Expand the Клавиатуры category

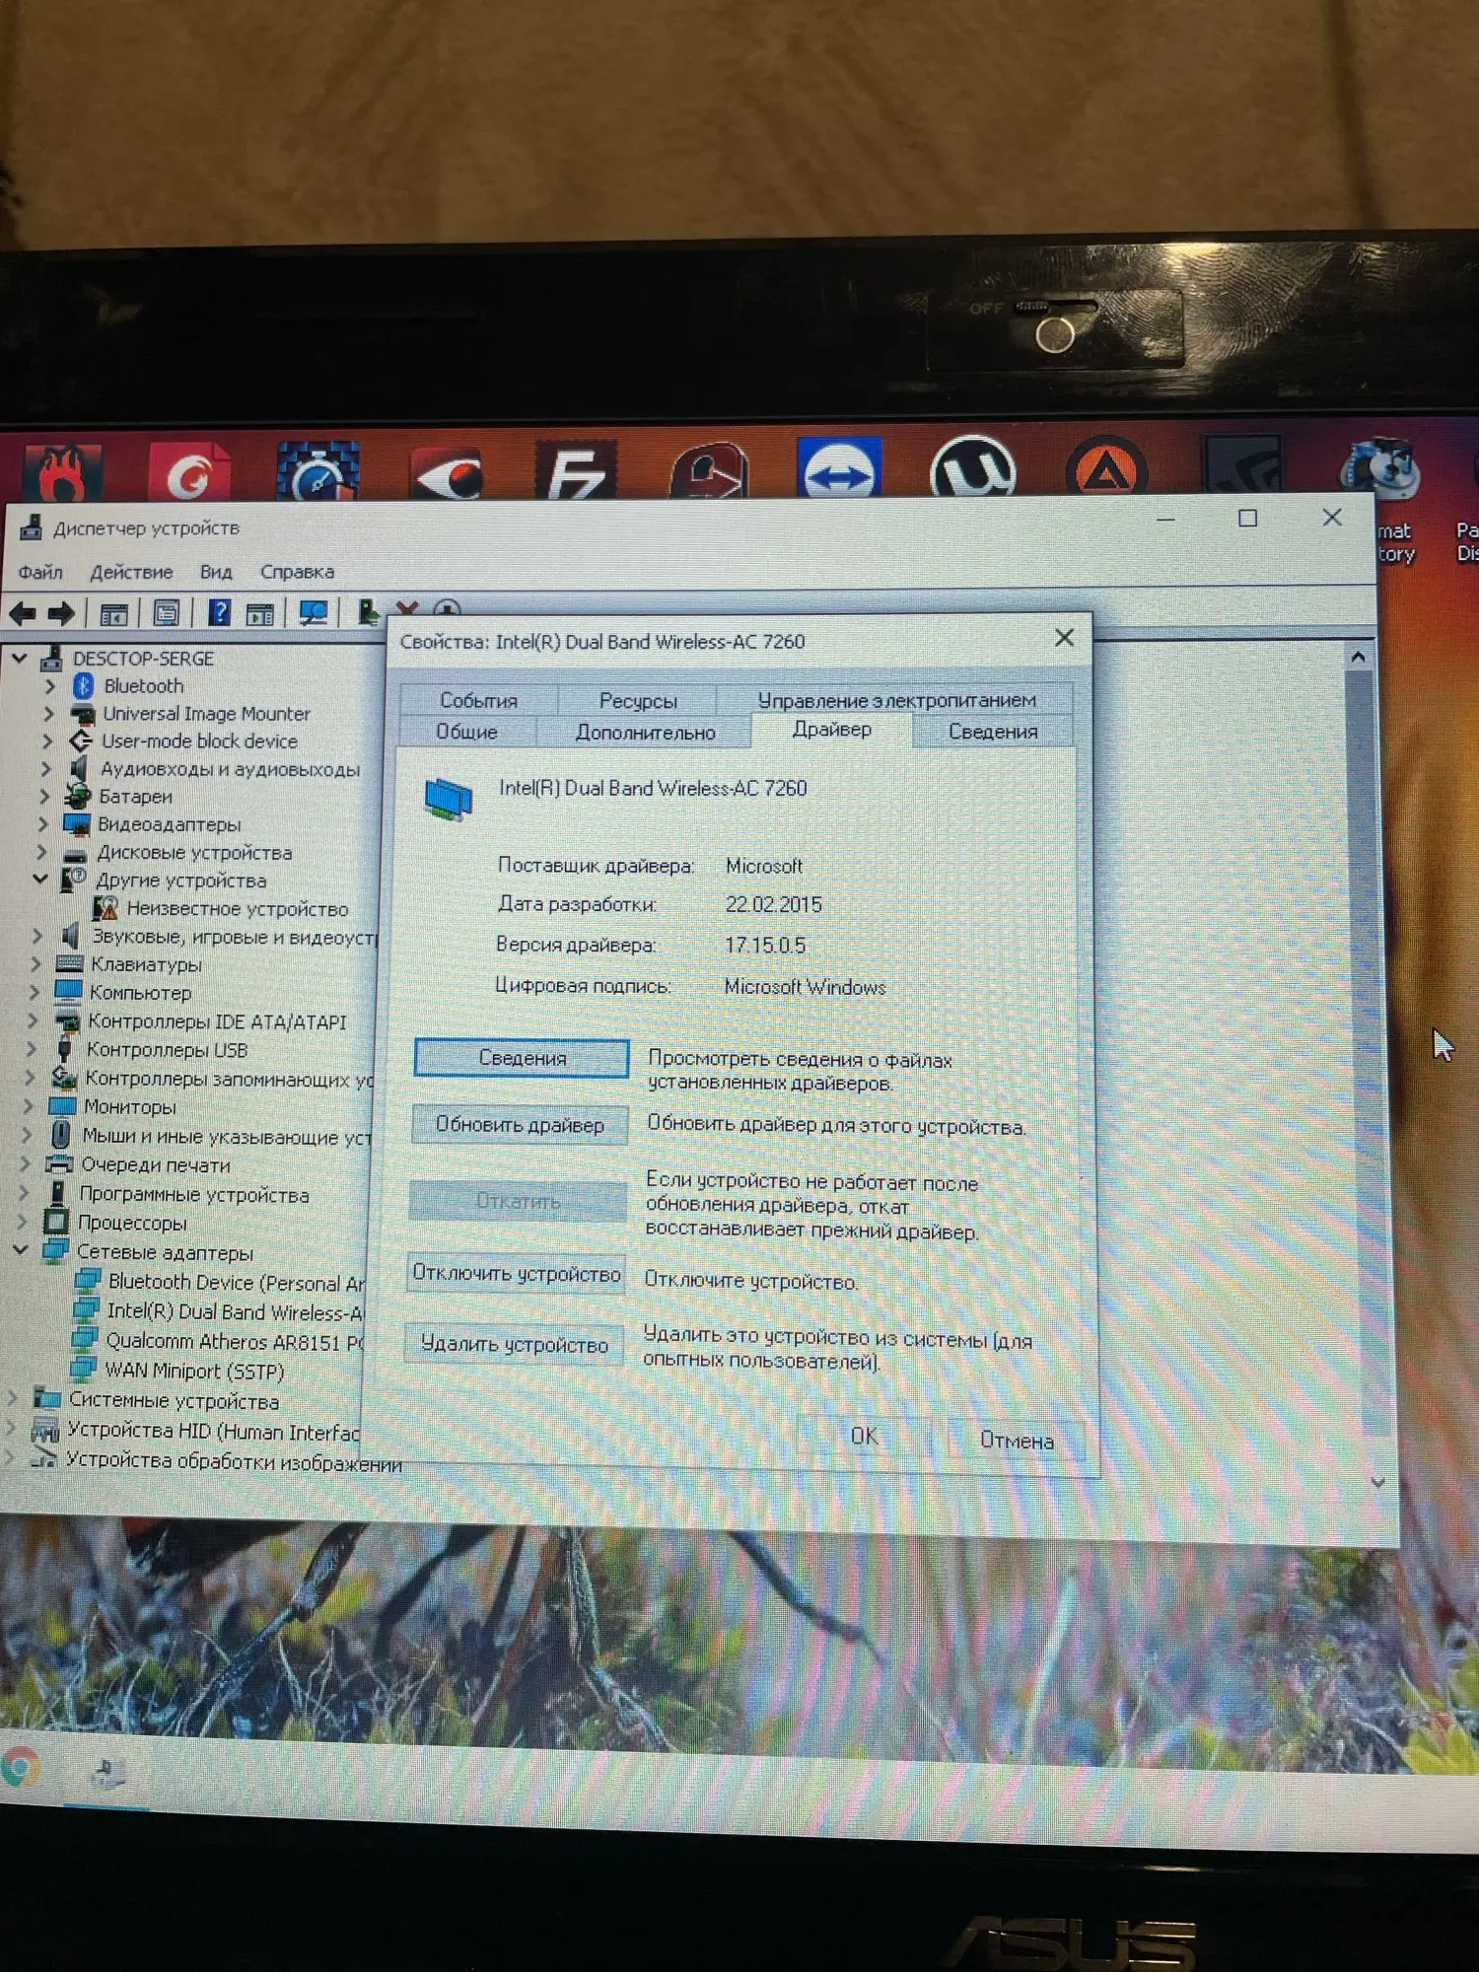pos(37,963)
